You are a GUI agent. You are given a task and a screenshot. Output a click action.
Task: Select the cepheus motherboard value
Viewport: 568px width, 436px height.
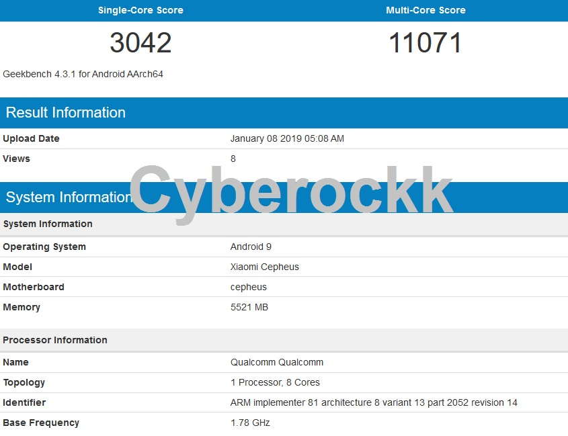tap(249, 287)
